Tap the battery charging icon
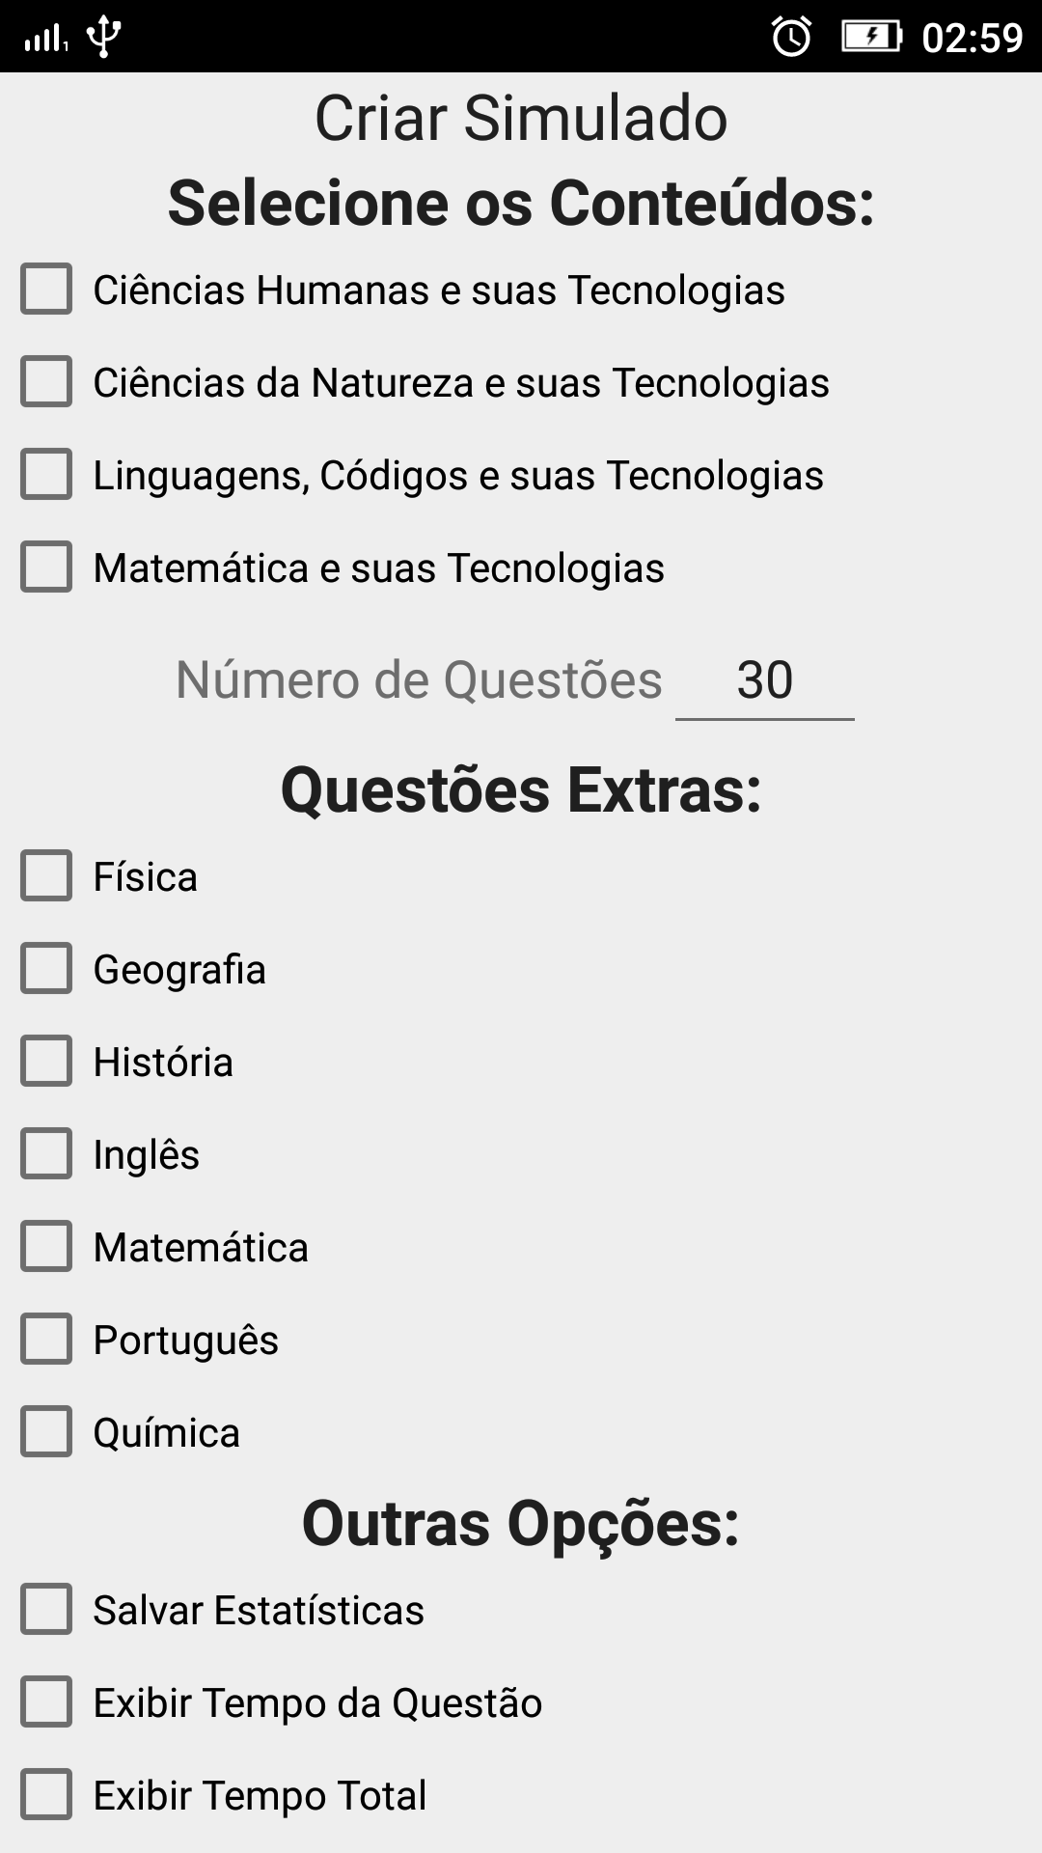Image resolution: width=1042 pixels, height=1853 pixels. point(871,38)
